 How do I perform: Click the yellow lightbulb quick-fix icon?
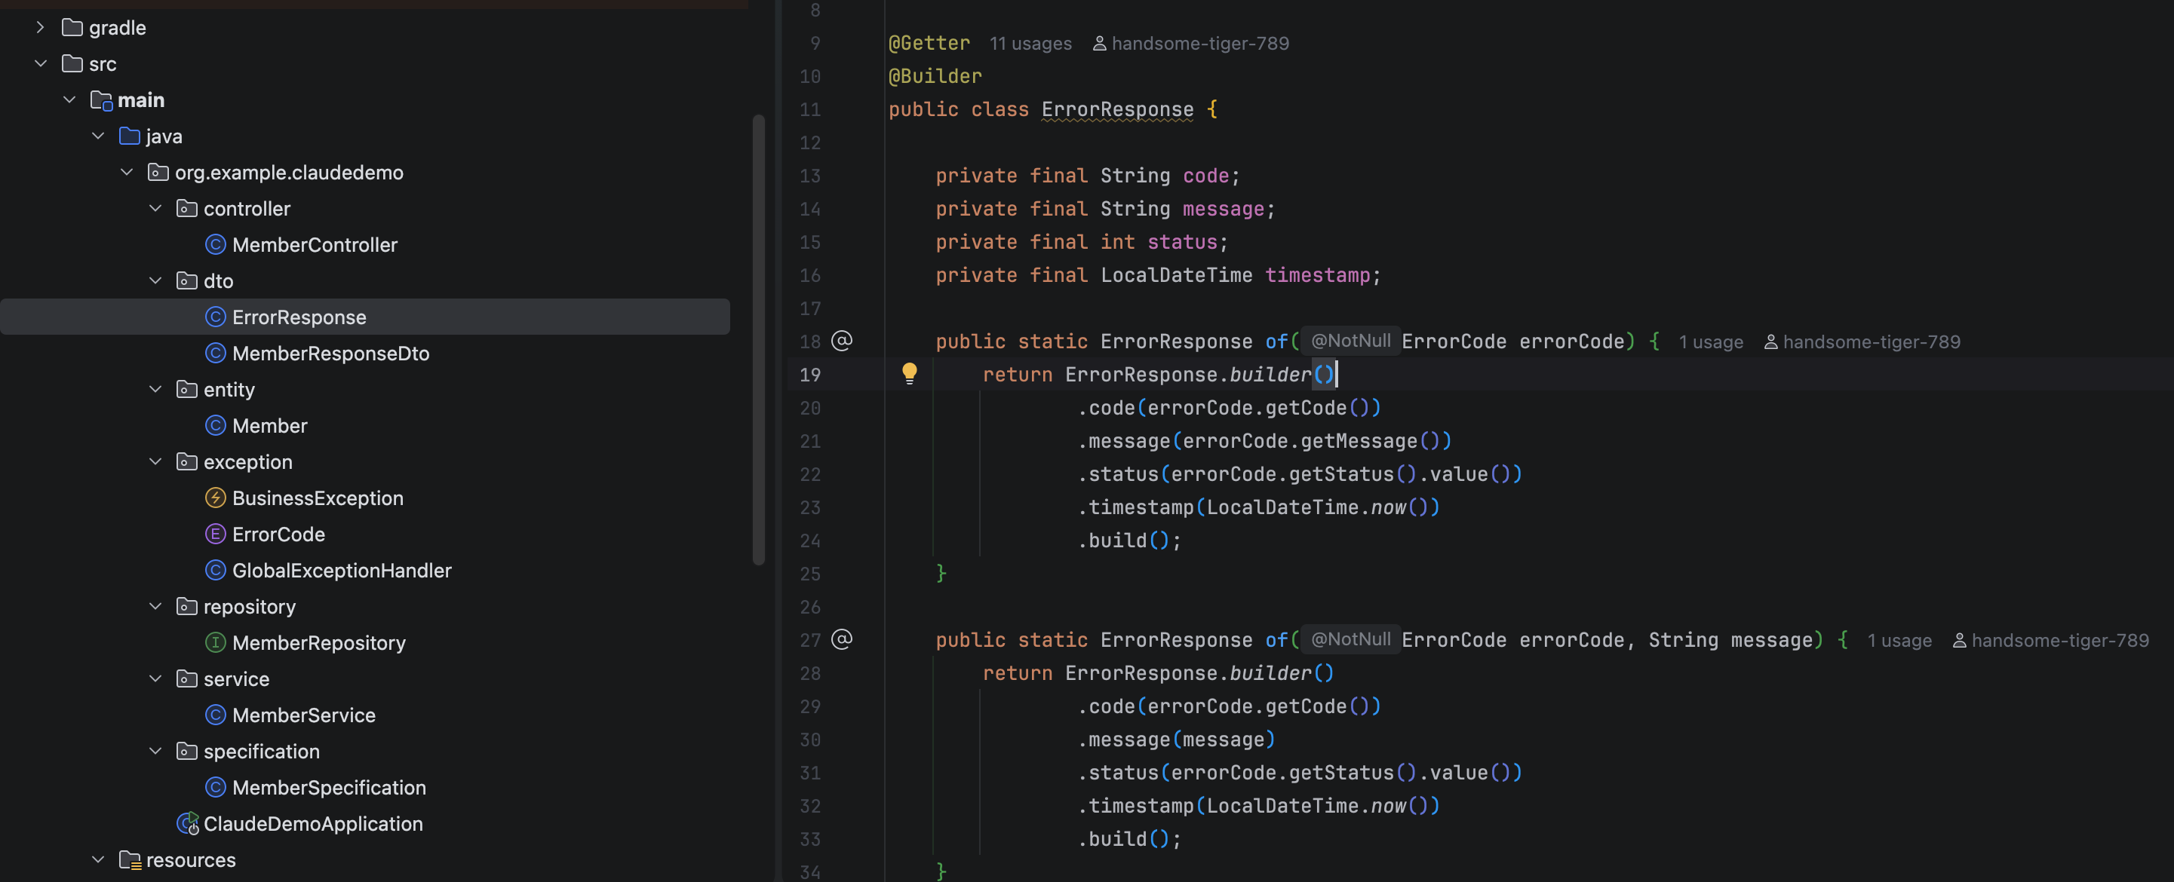909,372
